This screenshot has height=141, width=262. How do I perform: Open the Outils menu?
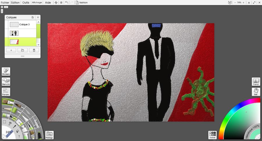[x=26, y=3]
